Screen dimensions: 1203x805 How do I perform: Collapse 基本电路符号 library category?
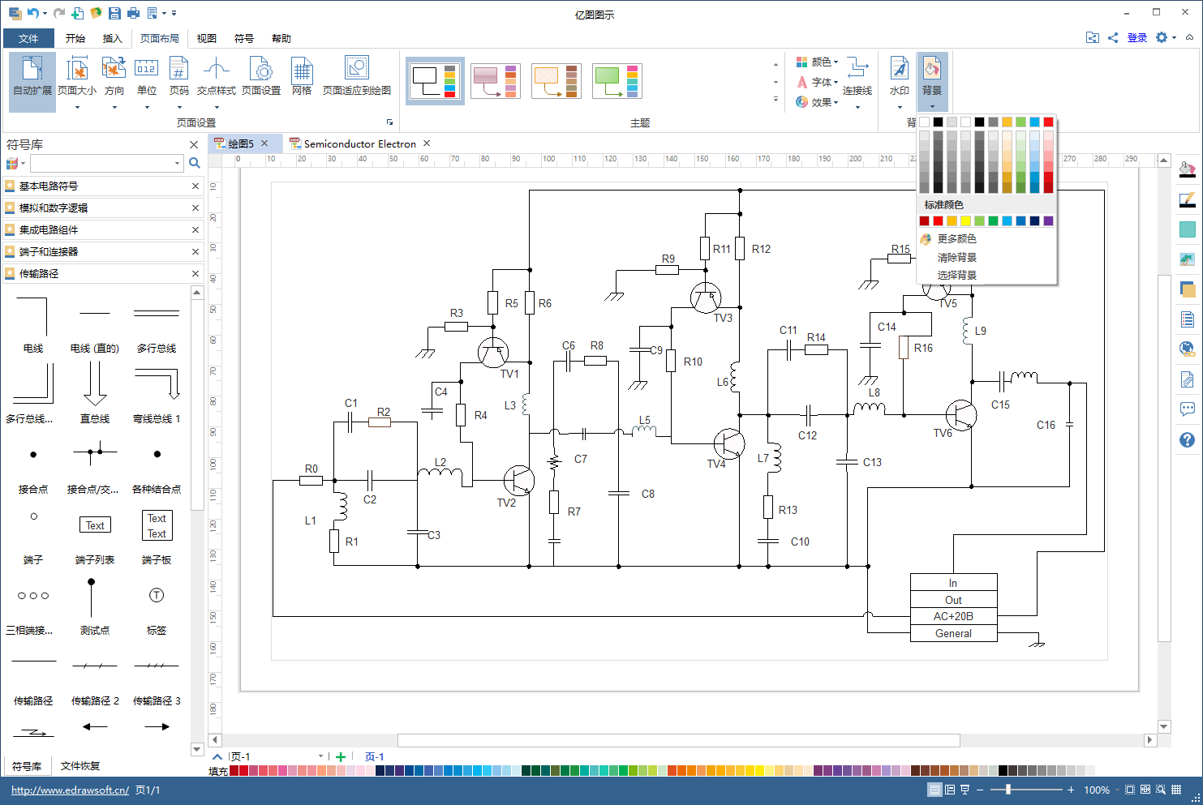pos(195,186)
